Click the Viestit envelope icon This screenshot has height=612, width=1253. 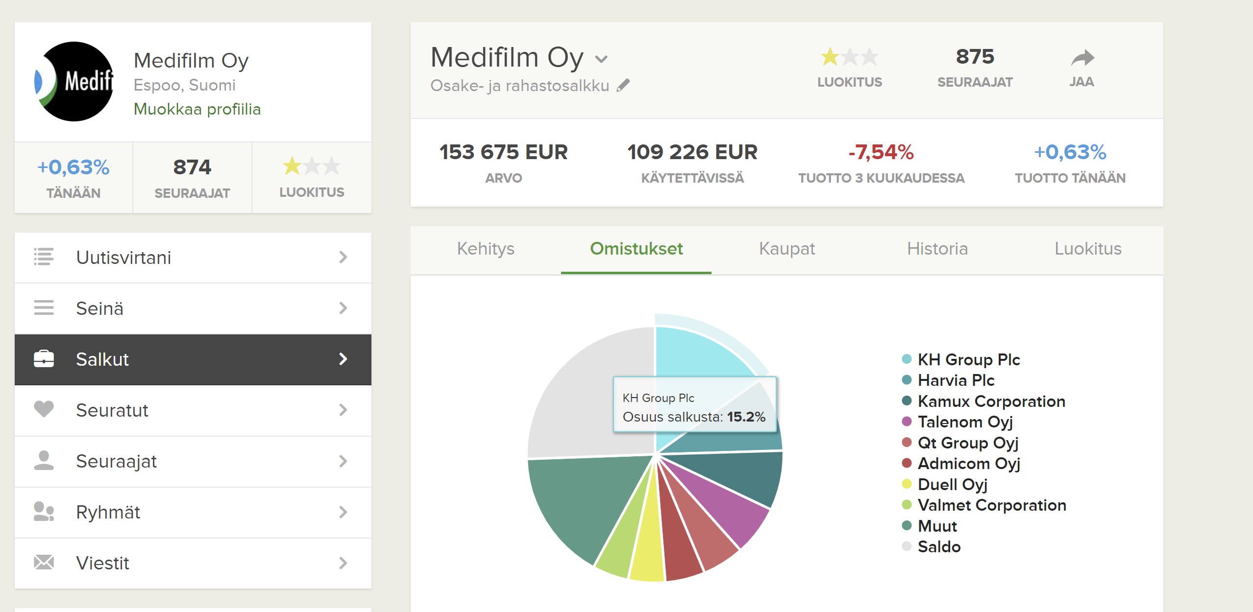click(x=44, y=562)
